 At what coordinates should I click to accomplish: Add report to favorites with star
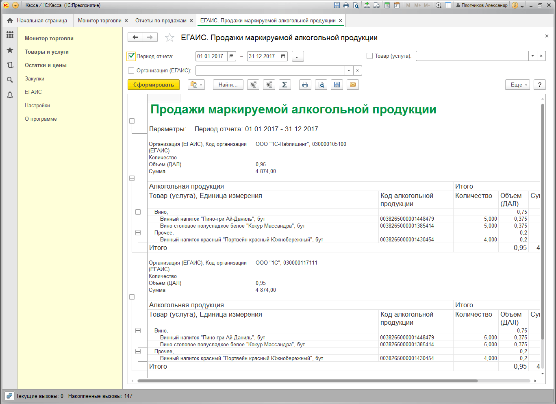(x=169, y=38)
